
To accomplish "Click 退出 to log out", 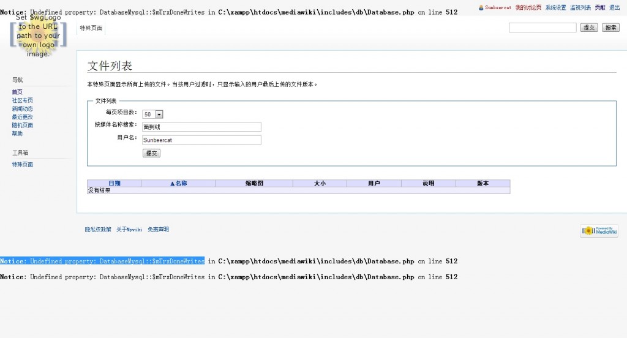I will pos(615,8).
